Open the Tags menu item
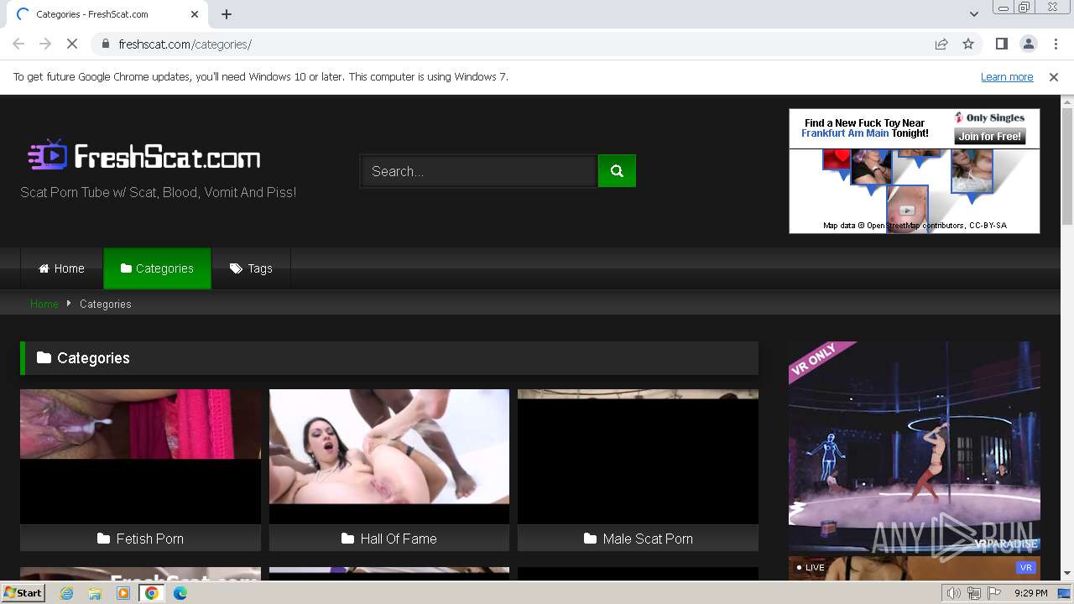This screenshot has width=1074, height=604. tap(251, 268)
